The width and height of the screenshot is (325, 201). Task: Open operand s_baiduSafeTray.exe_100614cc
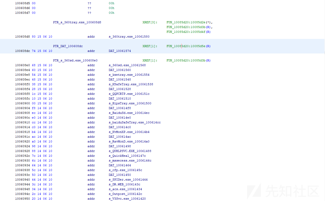[x=135, y=122]
